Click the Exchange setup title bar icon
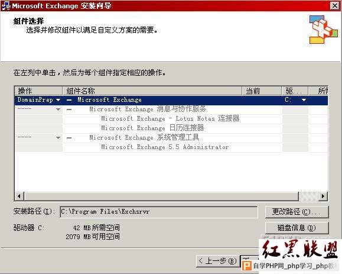The width and height of the screenshot is (342, 274). [6, 6]
